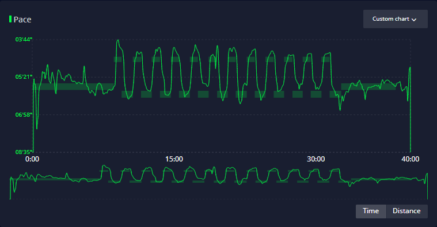
Task: Click the 03'44" pace axis label
Action: point(24,40)
